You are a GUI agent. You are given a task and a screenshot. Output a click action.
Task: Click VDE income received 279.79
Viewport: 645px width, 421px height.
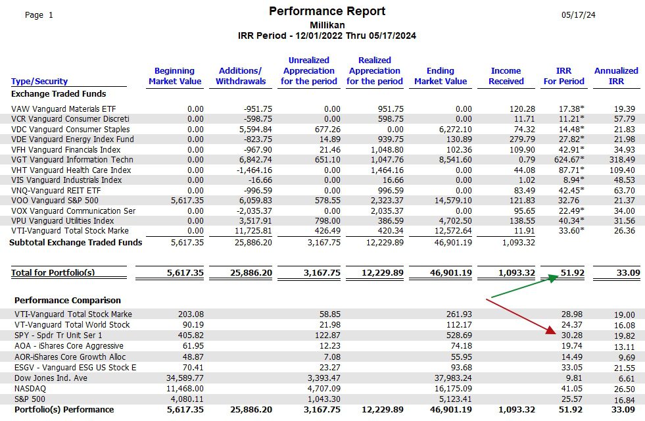522,139
